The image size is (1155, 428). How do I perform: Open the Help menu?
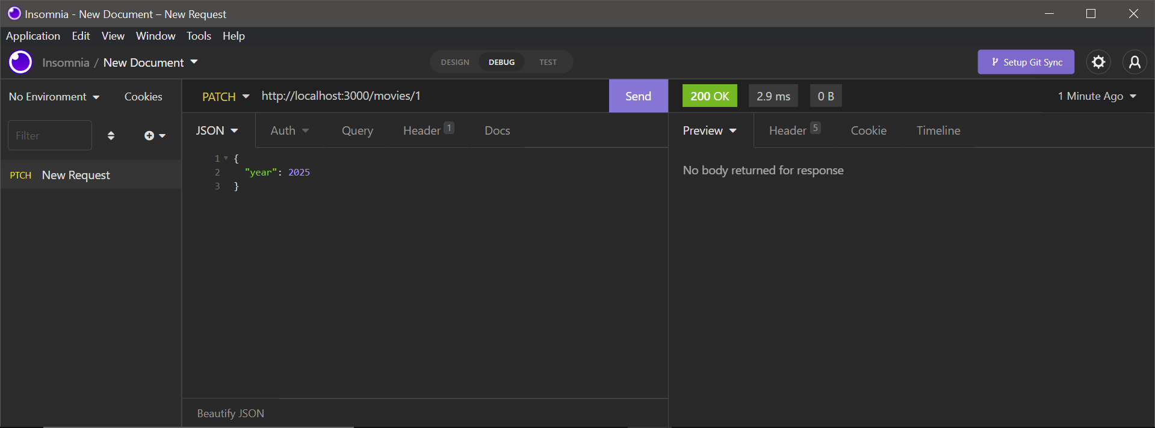point(234,36)
